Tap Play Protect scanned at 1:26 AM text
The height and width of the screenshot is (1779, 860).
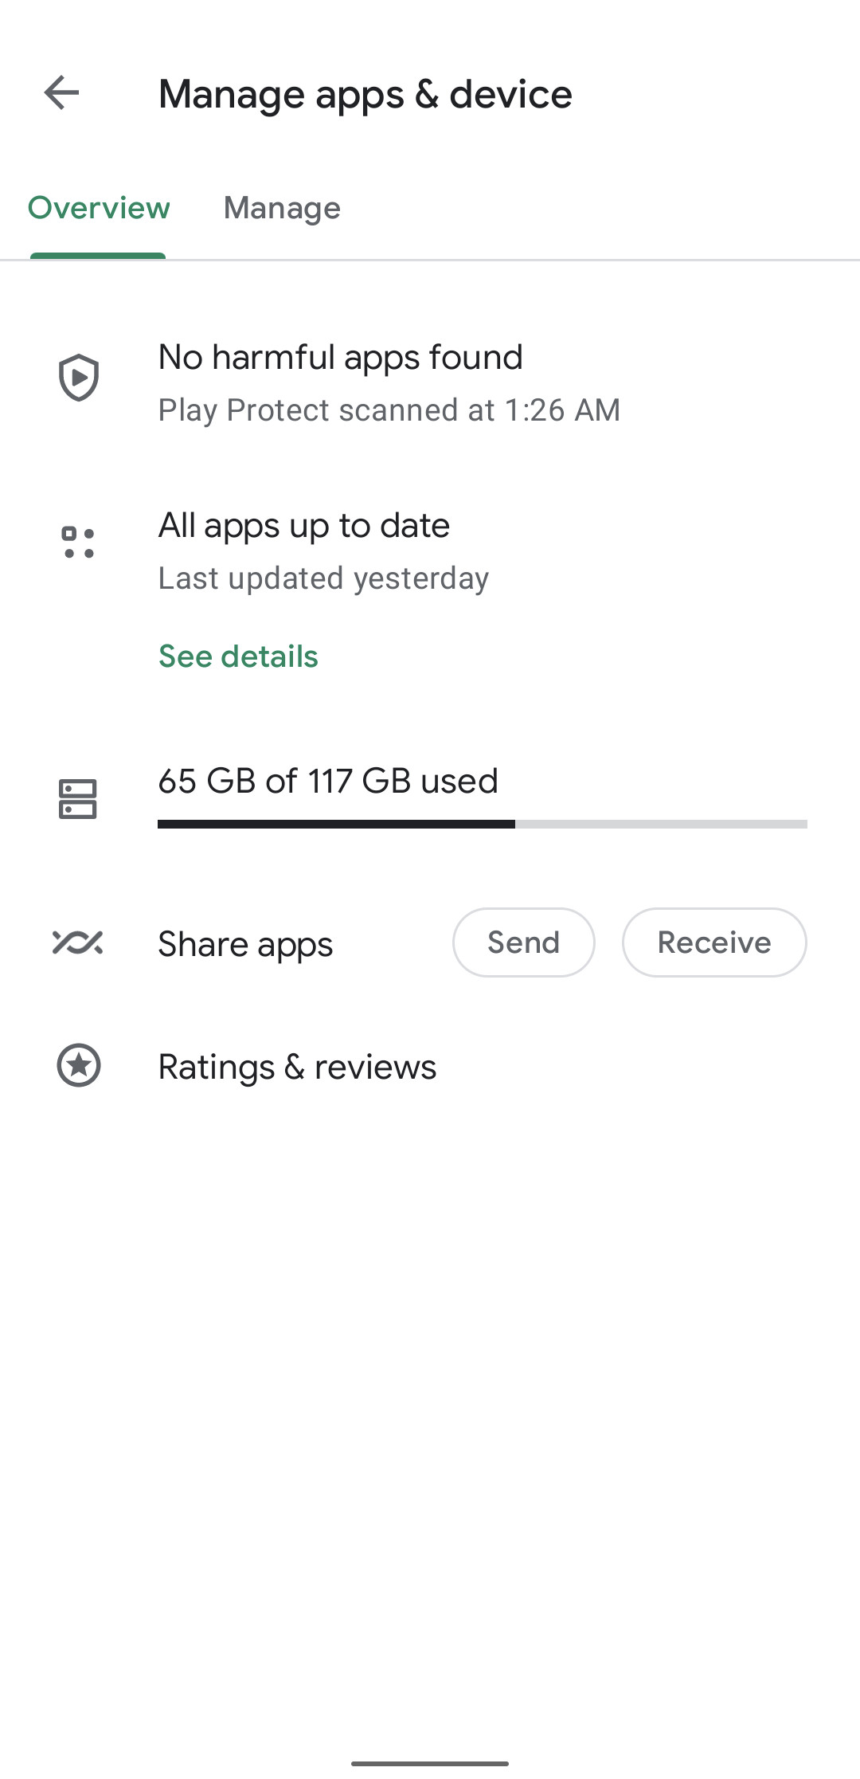[x=389, y=410]
